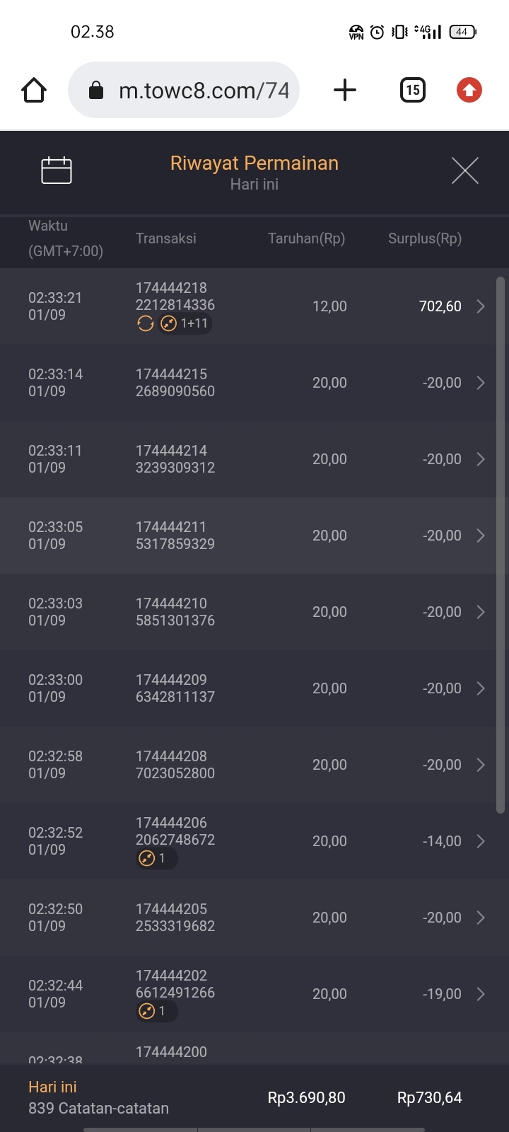The height and width of the screenshot is (1132, 509).
Task: Tap the Taruhan(Rp) column header
Action: pyautogui.click(x=306, y=238)
